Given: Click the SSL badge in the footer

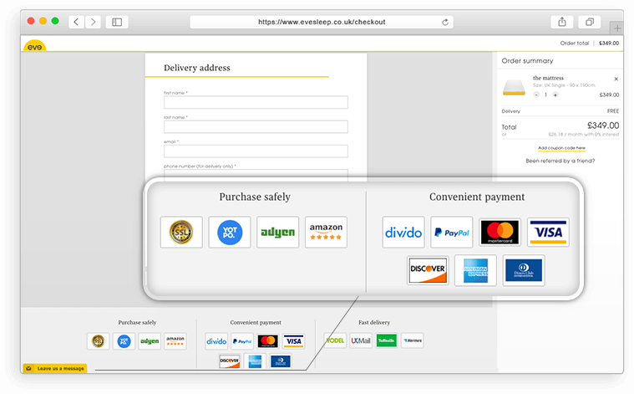Looking at the screenshot, I should pos(99,341).
